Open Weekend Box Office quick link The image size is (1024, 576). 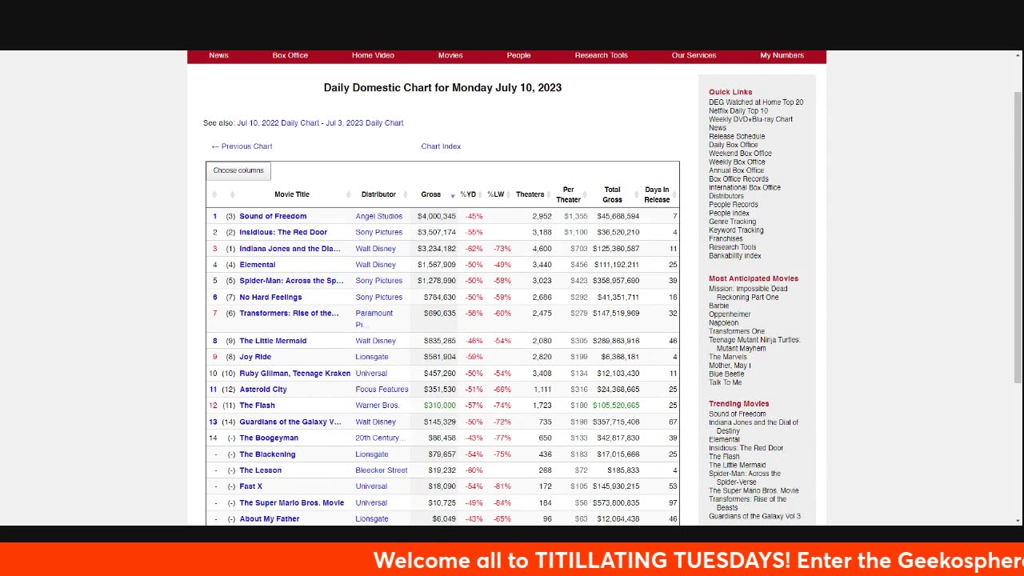tap(740, 154)
